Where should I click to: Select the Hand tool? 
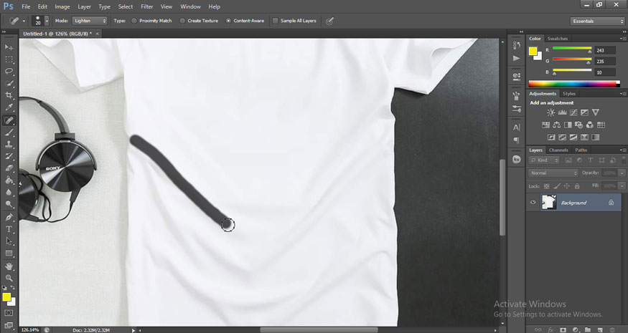[9, 266]
